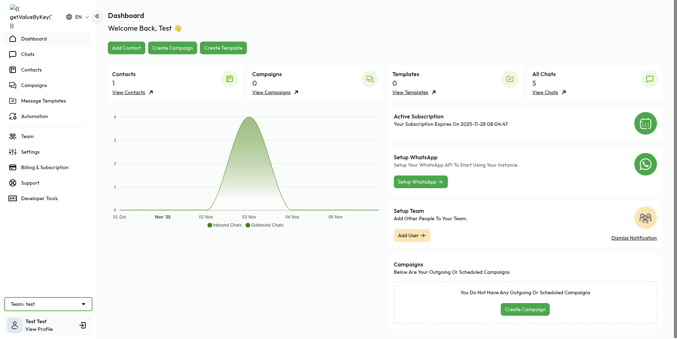Screen dimensions: 677x339
Task: Collapse the sidebar with double-chevron button
Action: 97,16
